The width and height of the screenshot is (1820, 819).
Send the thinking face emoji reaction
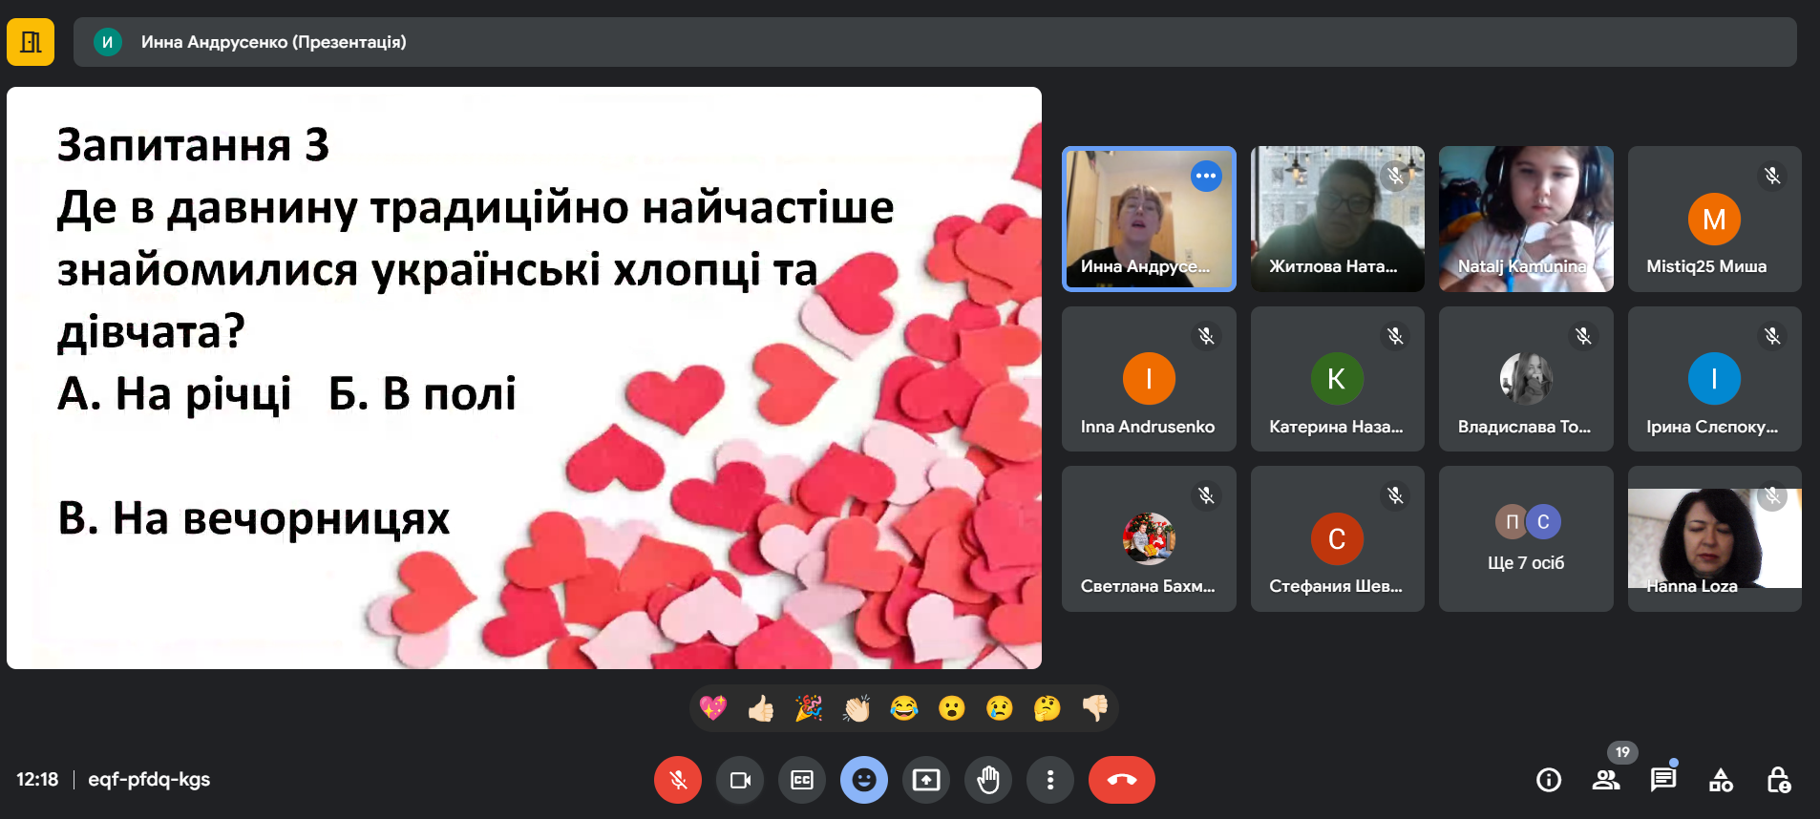click(x=1047, y=708)
